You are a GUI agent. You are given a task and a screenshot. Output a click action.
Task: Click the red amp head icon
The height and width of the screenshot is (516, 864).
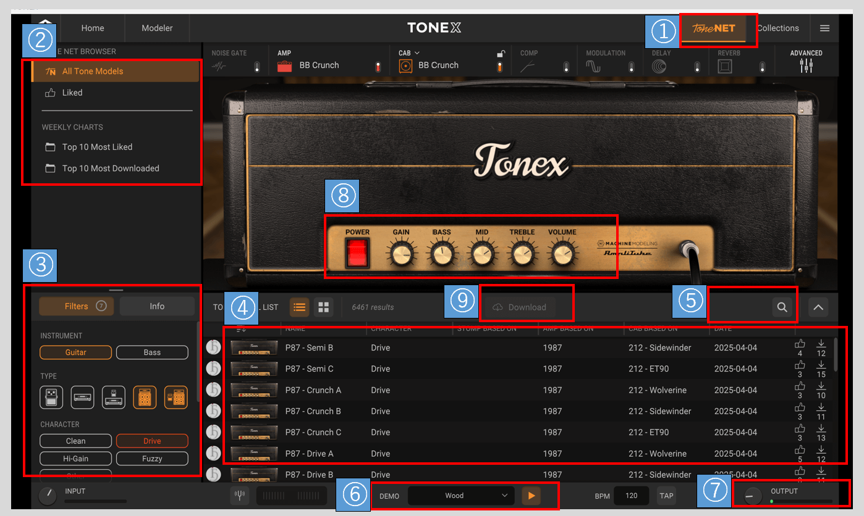click(284, 65)
